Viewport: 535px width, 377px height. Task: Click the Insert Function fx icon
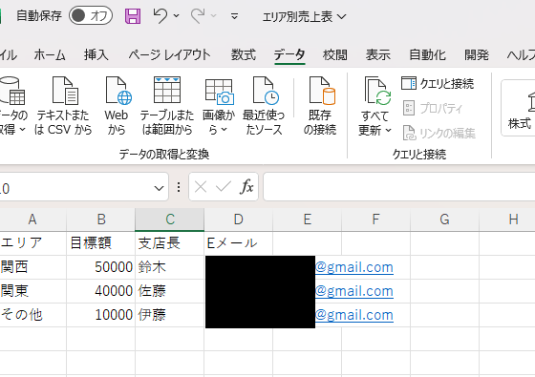tap(247, 187)
